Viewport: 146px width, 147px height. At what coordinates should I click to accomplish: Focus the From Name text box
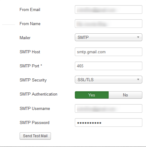[x=109, y=24]
